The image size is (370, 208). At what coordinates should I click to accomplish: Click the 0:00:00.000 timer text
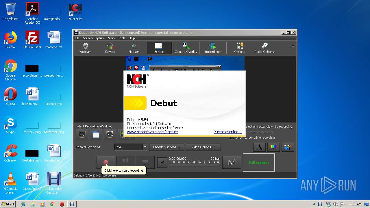[177, 159]
